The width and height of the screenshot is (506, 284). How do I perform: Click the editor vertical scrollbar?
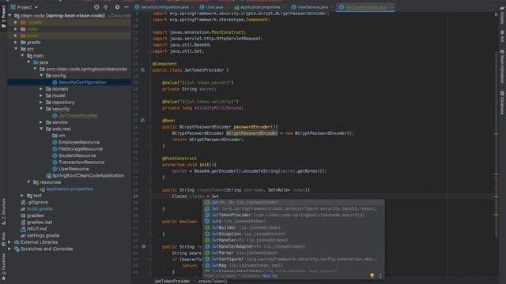[x=496, y=145]
